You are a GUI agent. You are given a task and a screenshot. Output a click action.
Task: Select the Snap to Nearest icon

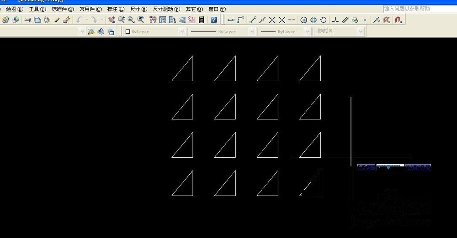pos(377,20)
